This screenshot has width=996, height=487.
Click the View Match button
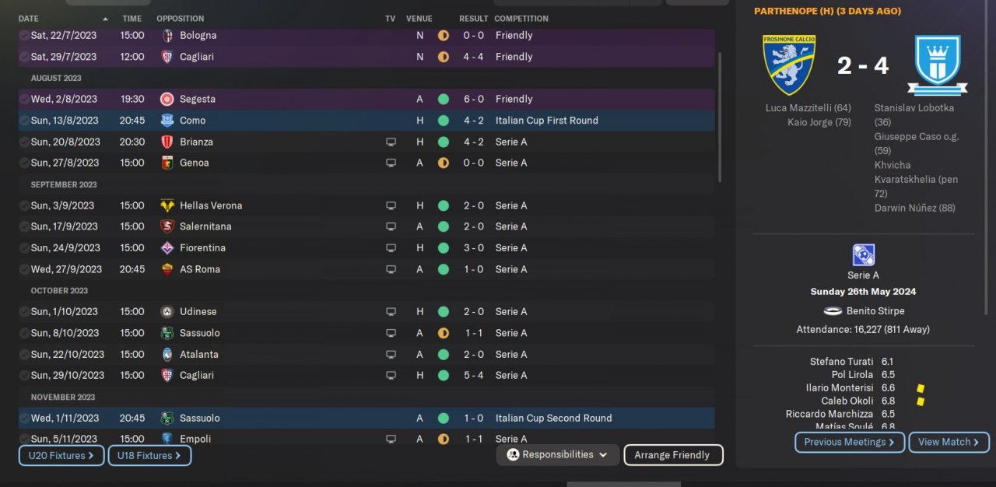coord(949,443)
